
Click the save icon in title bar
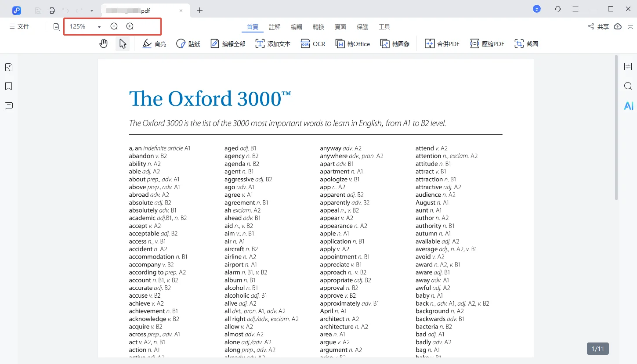pos(39,10)
